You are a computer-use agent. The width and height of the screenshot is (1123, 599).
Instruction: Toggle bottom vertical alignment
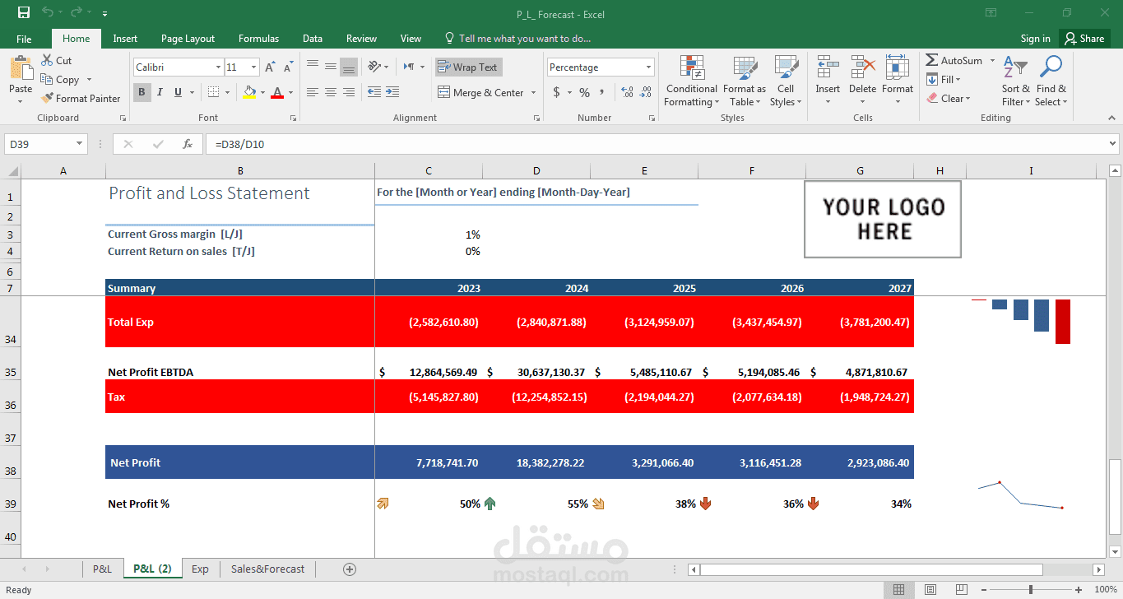point(349,67)
